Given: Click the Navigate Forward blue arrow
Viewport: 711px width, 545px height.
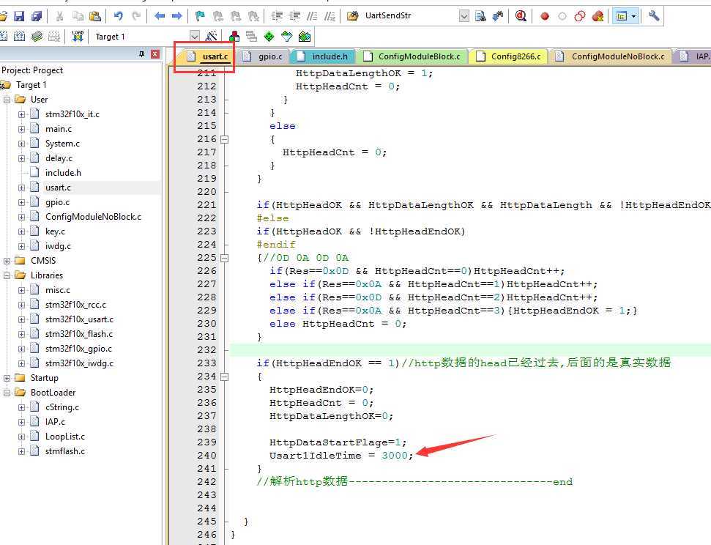Looking at the screenshot, I should coord(176,15).
